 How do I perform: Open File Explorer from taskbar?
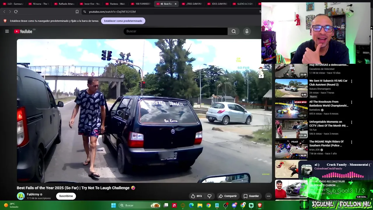coord(200,205)
